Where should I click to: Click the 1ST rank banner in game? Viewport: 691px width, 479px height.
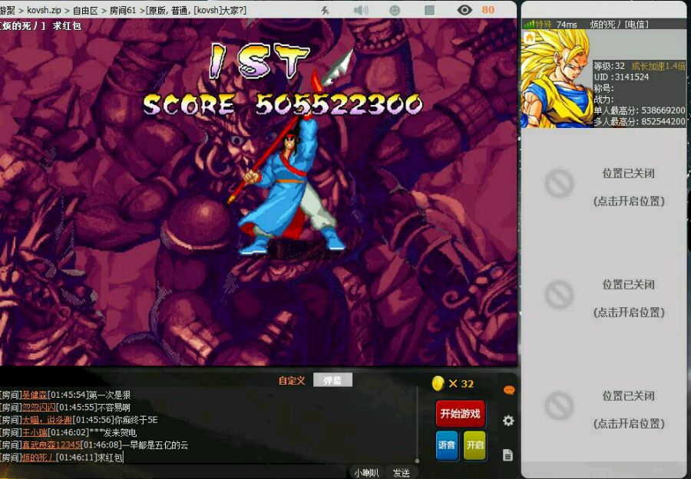[260, 61]
